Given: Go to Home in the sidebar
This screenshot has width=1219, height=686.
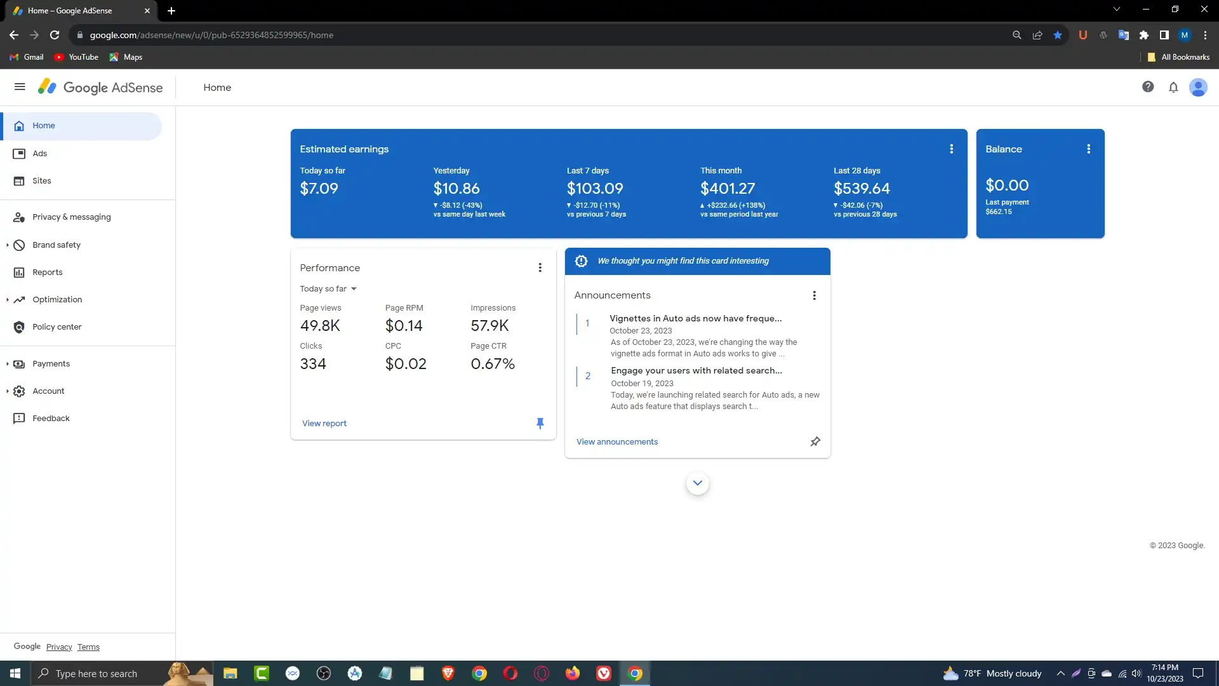Looking at the screenshot, I should click(x=81, y=126).
